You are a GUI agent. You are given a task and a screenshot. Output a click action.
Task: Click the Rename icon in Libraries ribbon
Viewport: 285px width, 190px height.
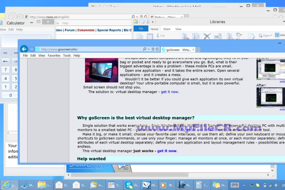coord(218,36)
